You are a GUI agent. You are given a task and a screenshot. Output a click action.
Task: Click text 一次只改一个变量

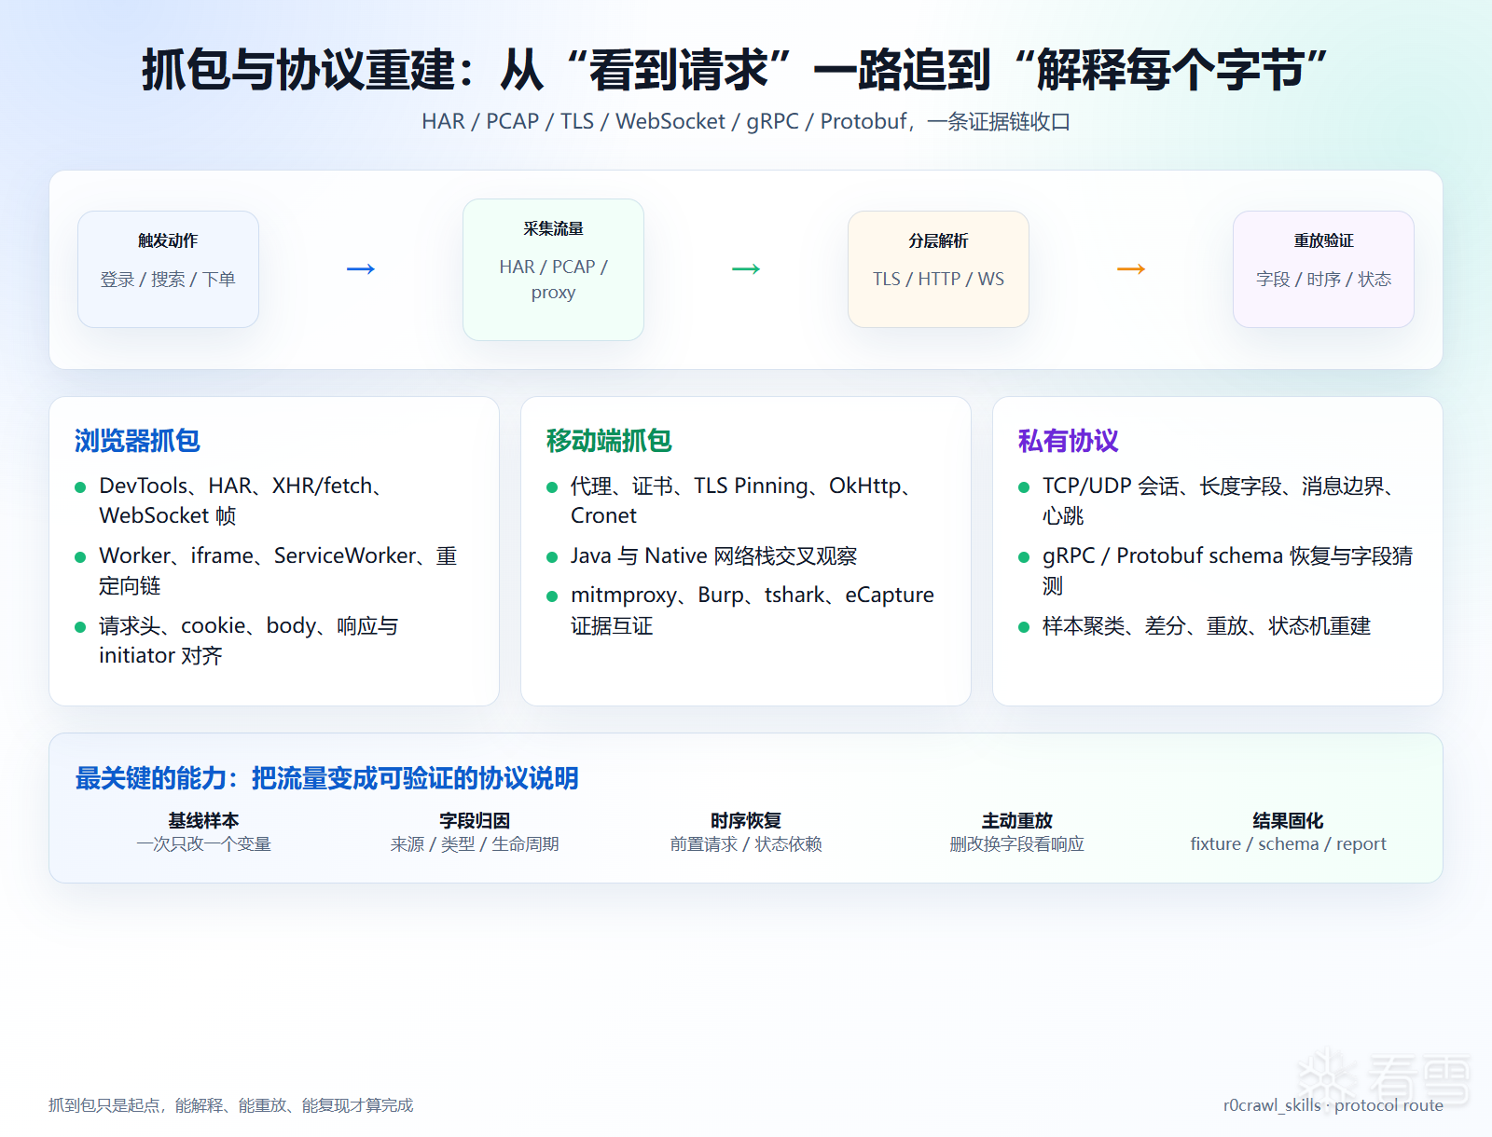pos(203,844)
